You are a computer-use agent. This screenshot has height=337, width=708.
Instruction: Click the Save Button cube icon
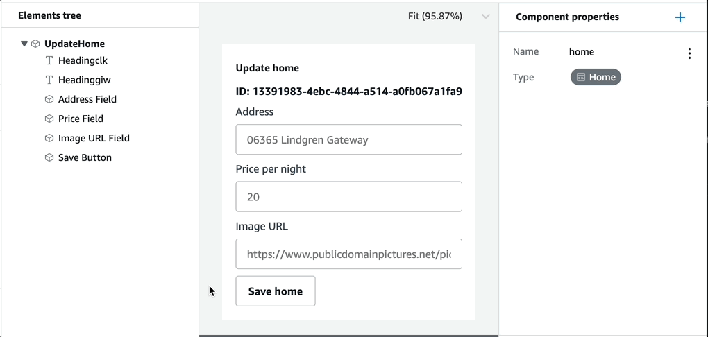(x=49, y=157)
